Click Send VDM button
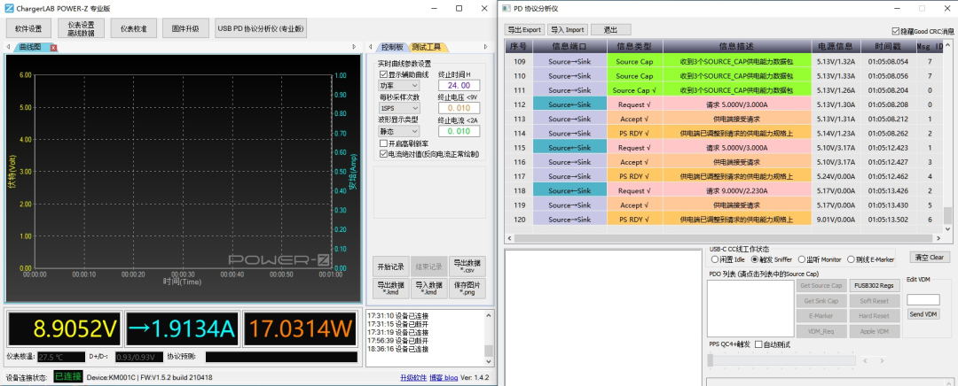This screenshot has width=958, height=386. point(923,314)
